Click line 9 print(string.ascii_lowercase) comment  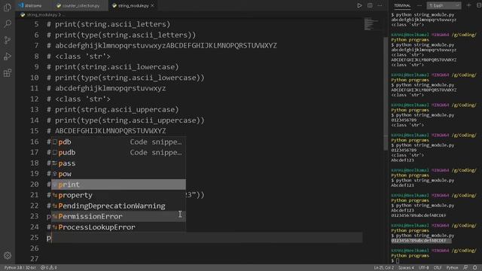click(112, 67)
